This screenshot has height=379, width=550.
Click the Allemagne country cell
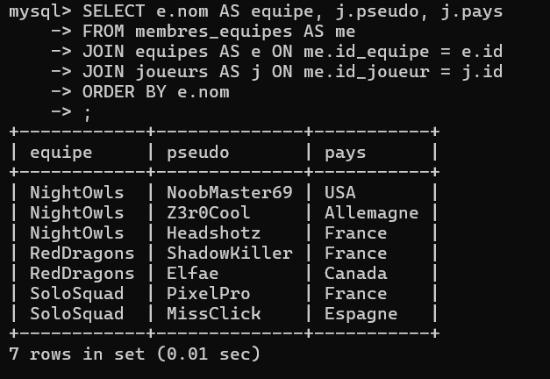coord(371,213)
